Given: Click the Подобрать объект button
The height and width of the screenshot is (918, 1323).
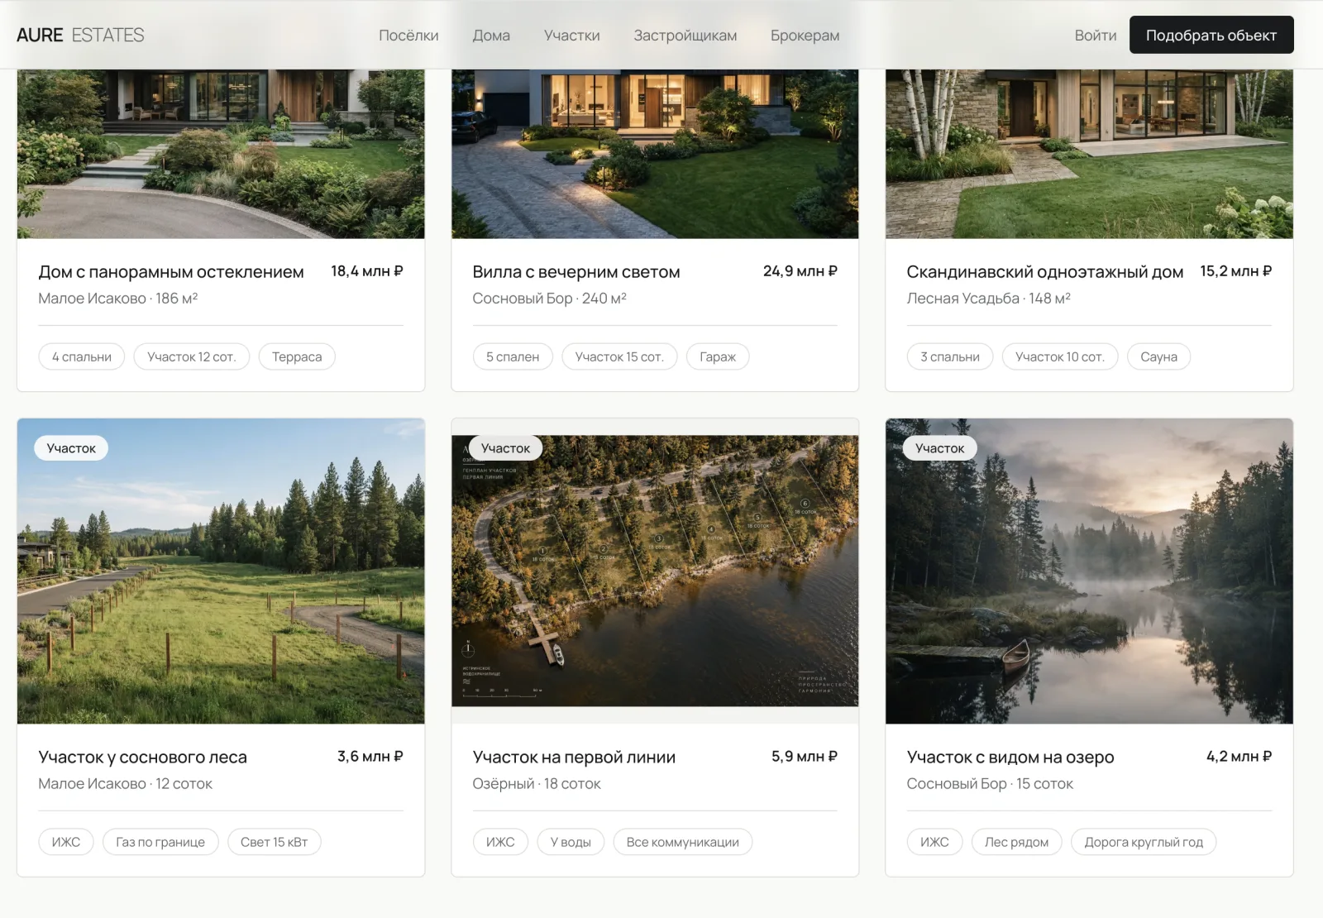Looking at the screenshot, I should (1211, 35).
